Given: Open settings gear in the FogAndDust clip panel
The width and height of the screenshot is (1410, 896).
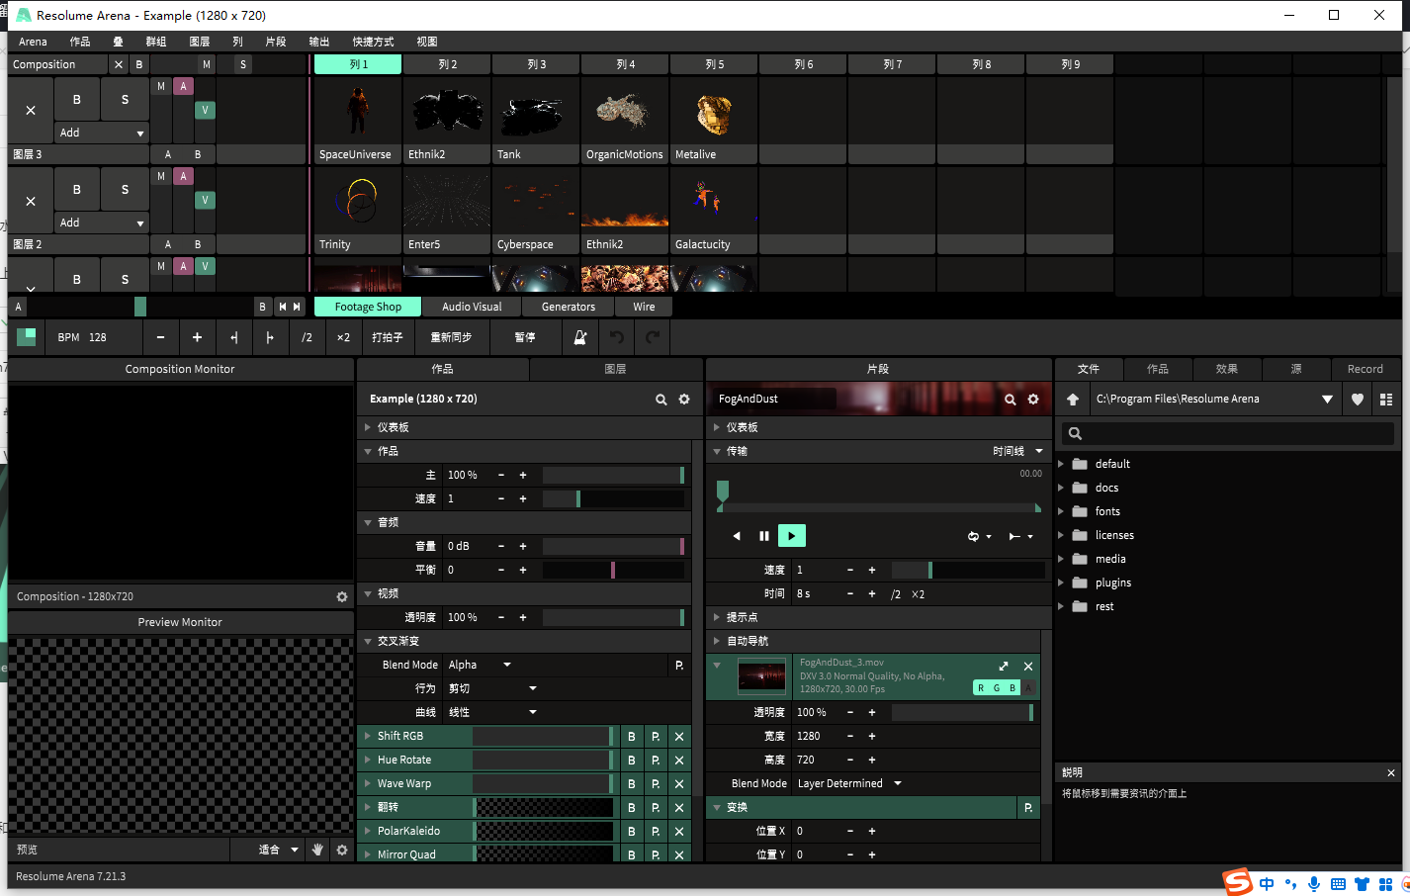Looking at the screenshot, I should click(1033, 400).
